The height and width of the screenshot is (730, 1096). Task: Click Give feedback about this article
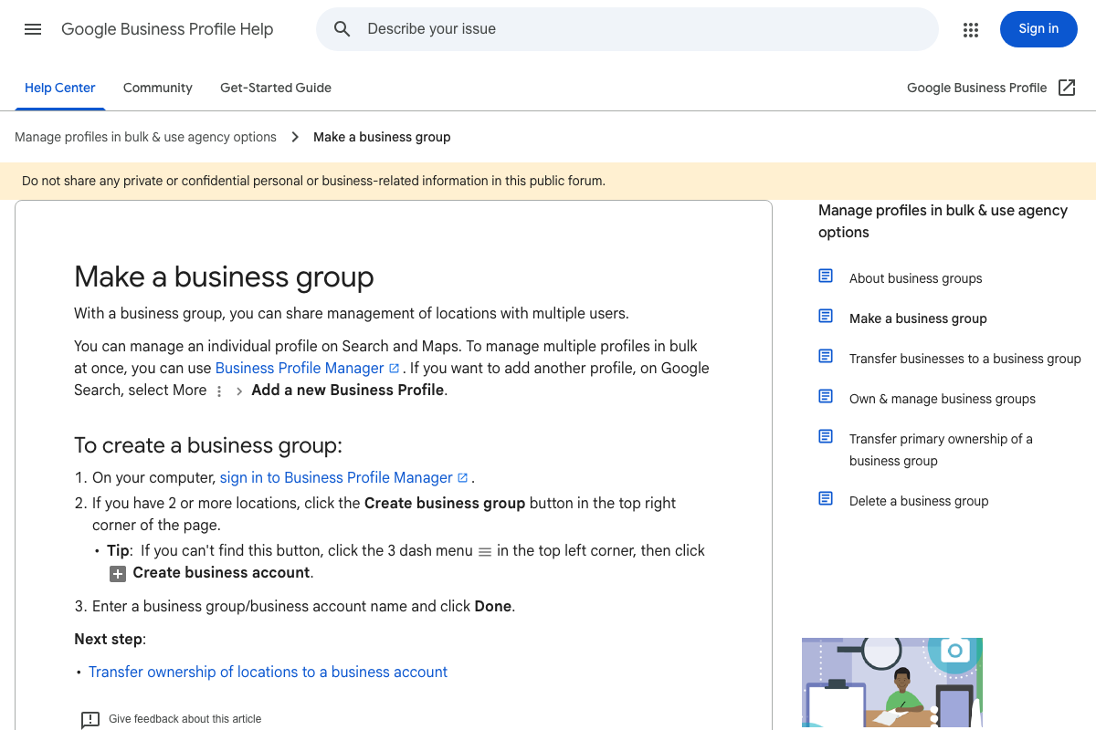coord(184,719)
